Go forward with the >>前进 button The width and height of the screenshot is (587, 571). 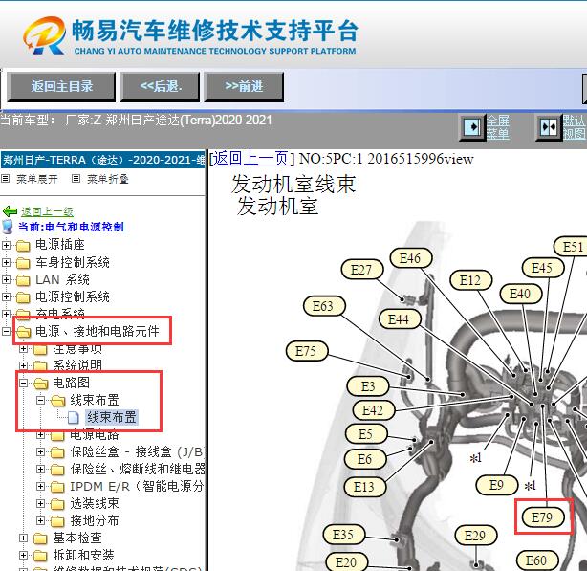[244, 87]
